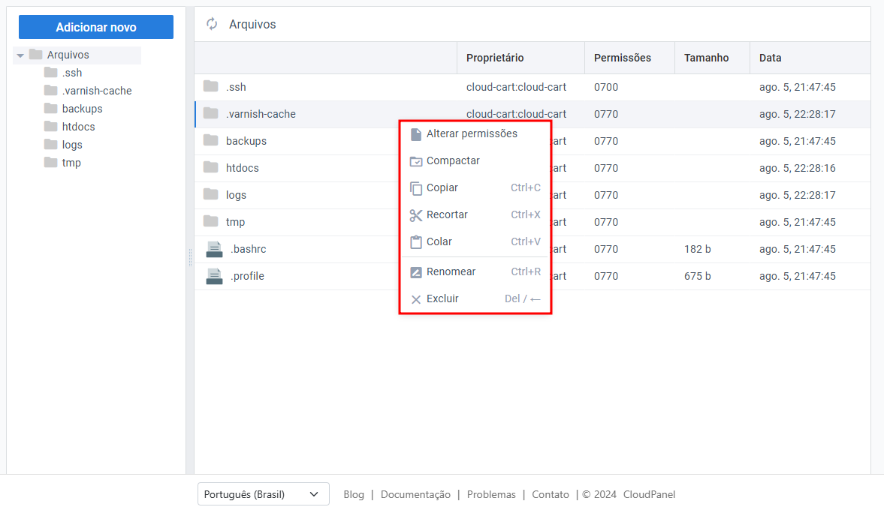Image resolution: width=884 pixels, height=513 pixels.
Task: Open the logs folder in sidebar tree
Action: click(72, 145)
